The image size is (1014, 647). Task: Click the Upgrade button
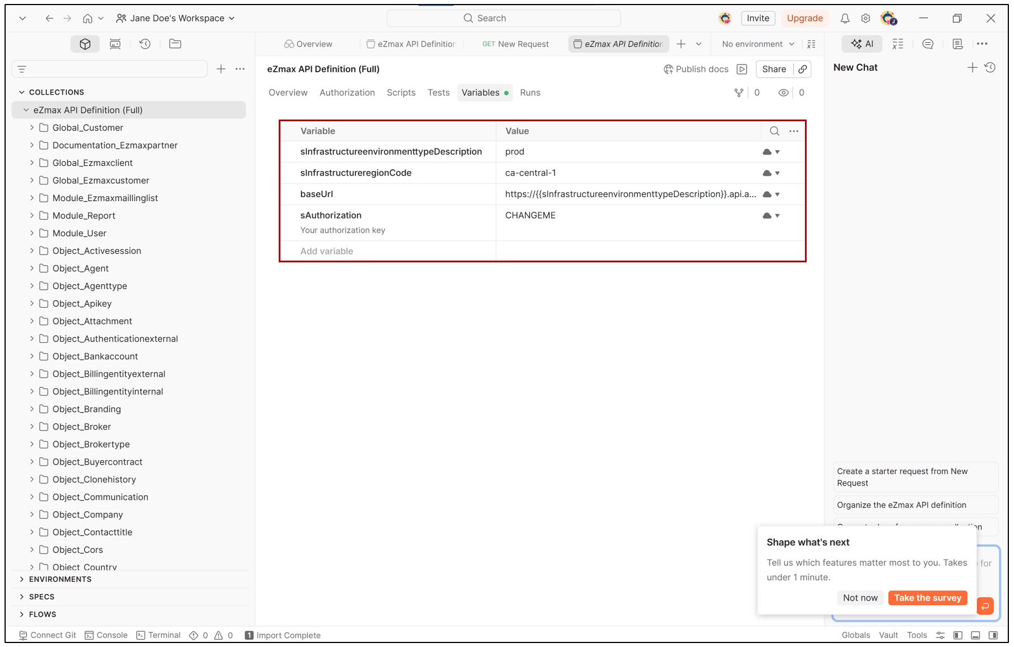coord(804,18)
